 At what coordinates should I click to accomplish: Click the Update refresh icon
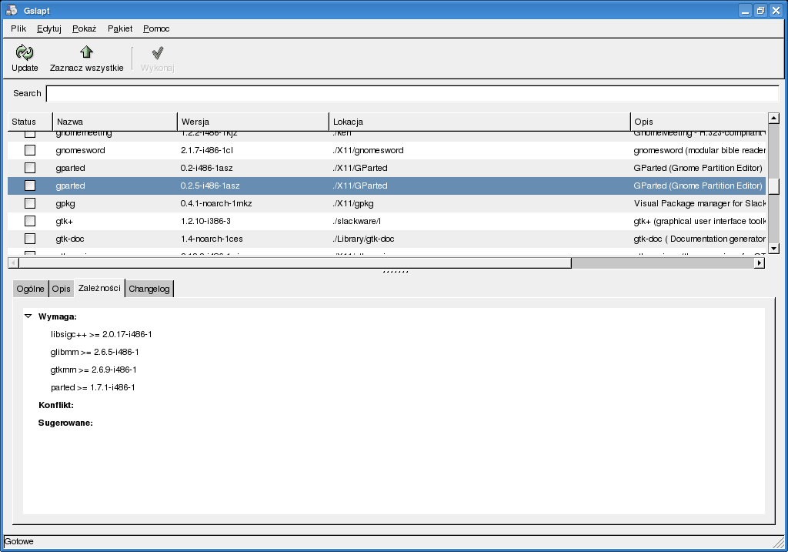(24, 52)
